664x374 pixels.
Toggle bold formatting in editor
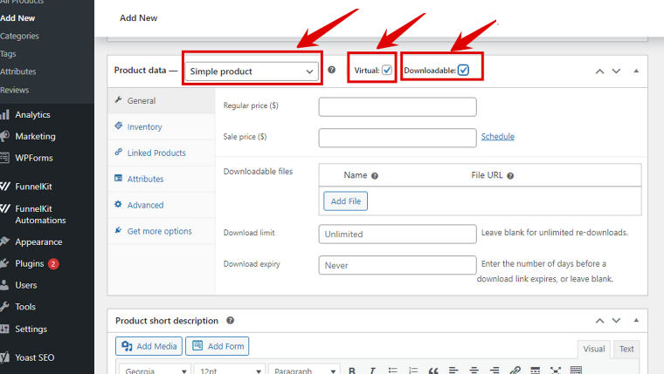(352, 371)
